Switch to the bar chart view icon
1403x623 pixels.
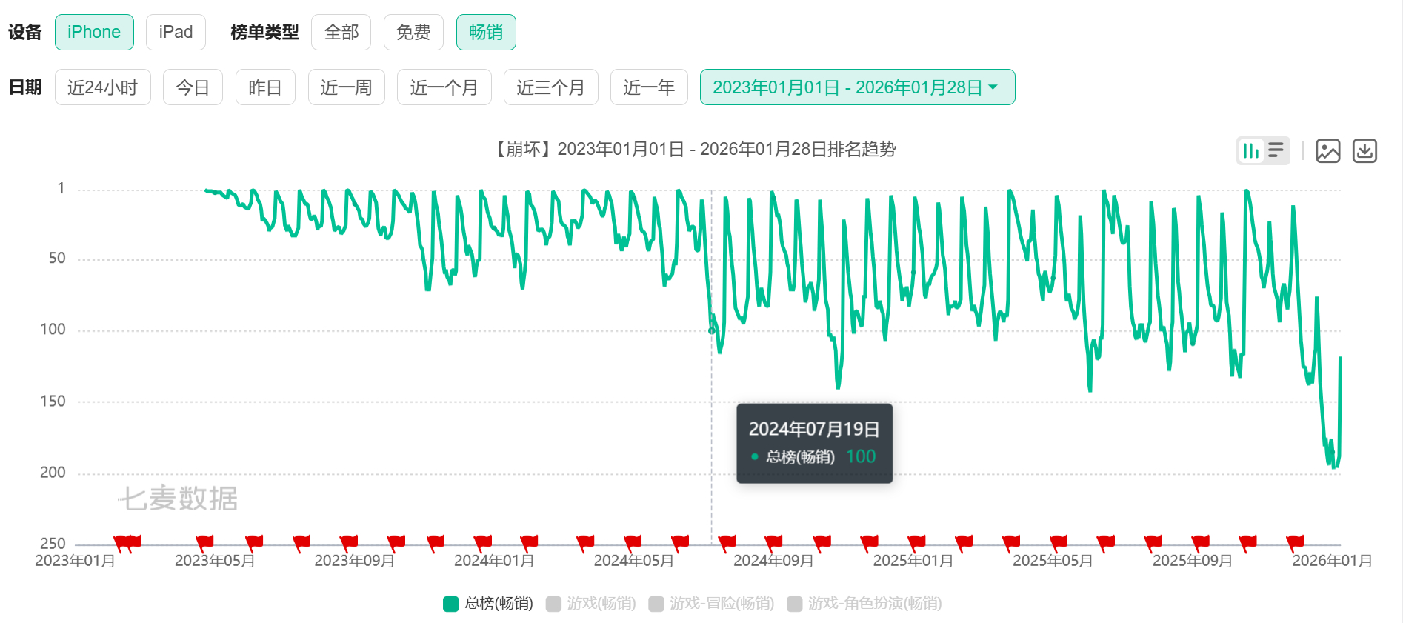[x=1251, y=151]
